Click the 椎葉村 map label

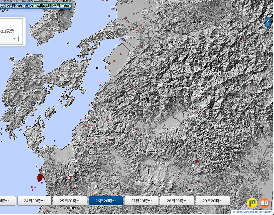click(215, 74)
